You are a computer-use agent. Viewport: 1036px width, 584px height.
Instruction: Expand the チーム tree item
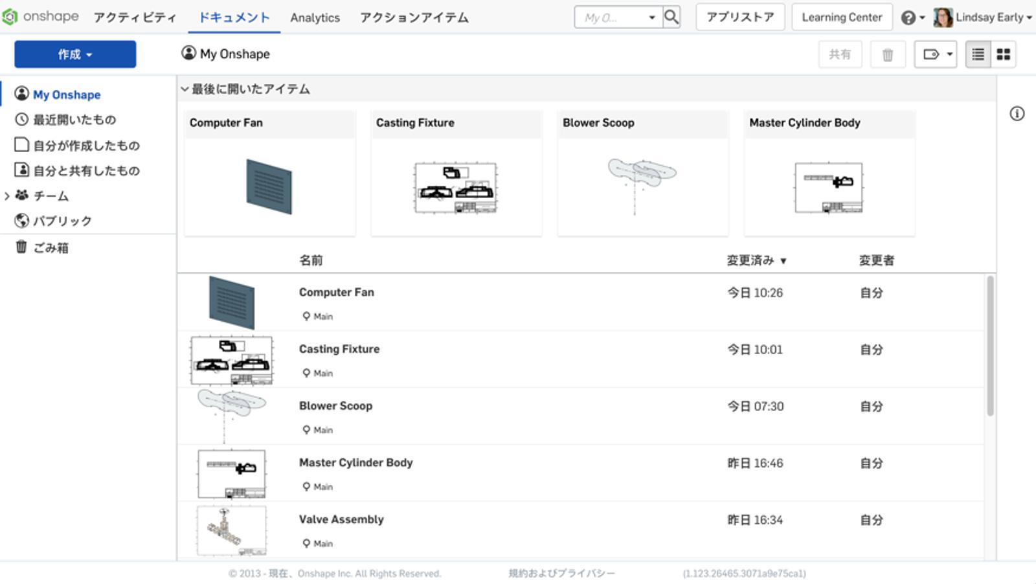7,196
